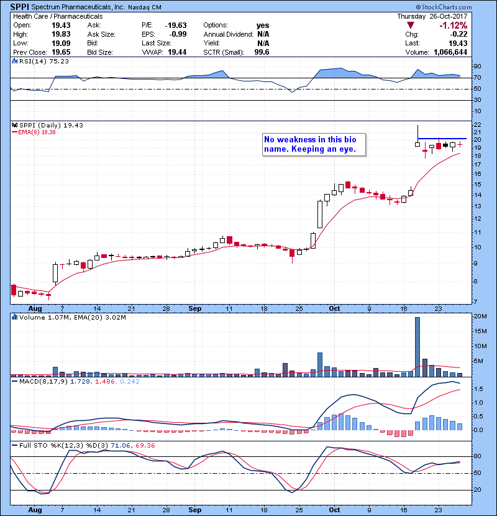Click the 90 label on the RSI axis

click(x=478, y=67)
